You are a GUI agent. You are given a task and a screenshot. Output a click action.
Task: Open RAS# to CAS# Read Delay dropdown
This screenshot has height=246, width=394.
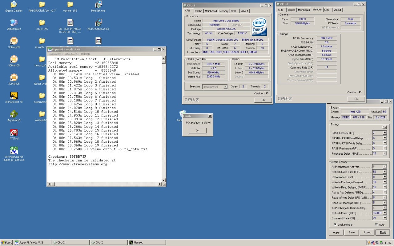tap(384, 138)
